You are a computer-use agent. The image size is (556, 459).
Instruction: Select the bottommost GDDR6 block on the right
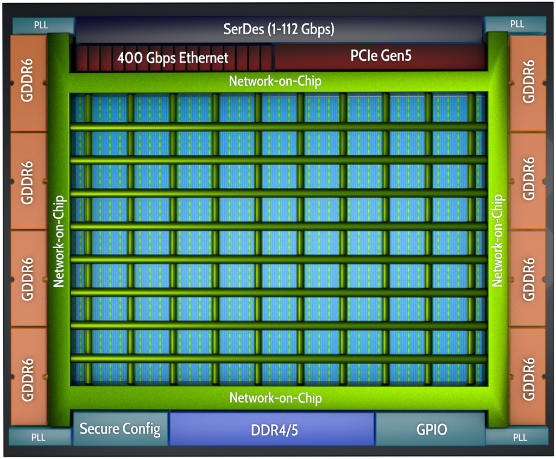point(527,376)
